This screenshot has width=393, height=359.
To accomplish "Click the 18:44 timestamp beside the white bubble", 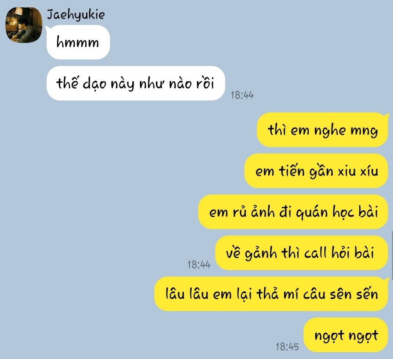I will coord(242,95).
